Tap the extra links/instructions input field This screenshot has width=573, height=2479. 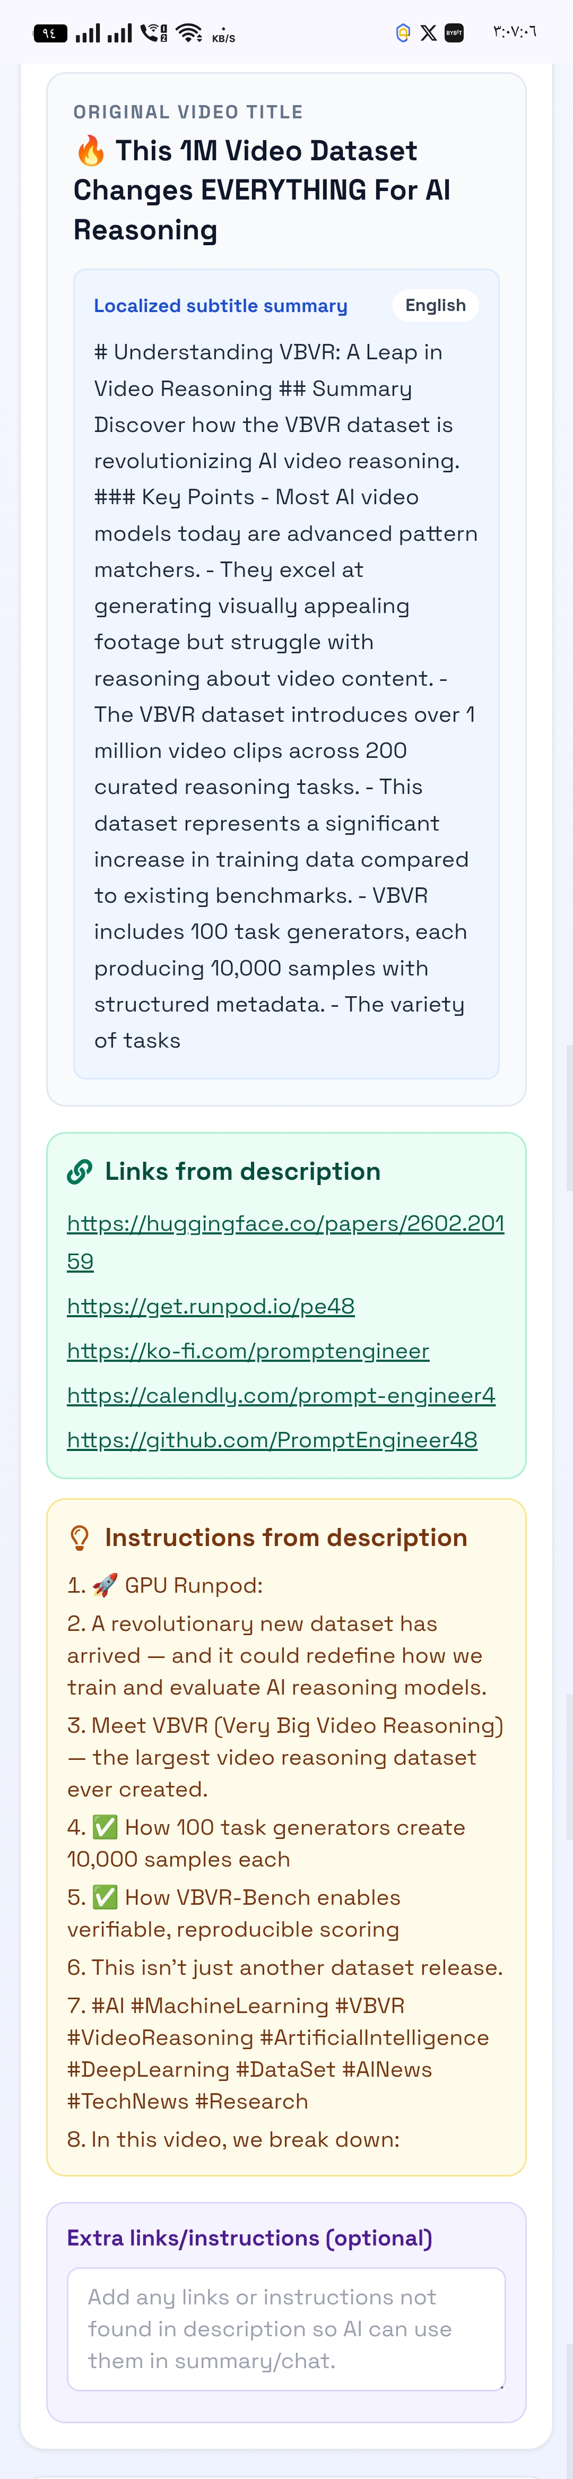(x=285, y=2329)
